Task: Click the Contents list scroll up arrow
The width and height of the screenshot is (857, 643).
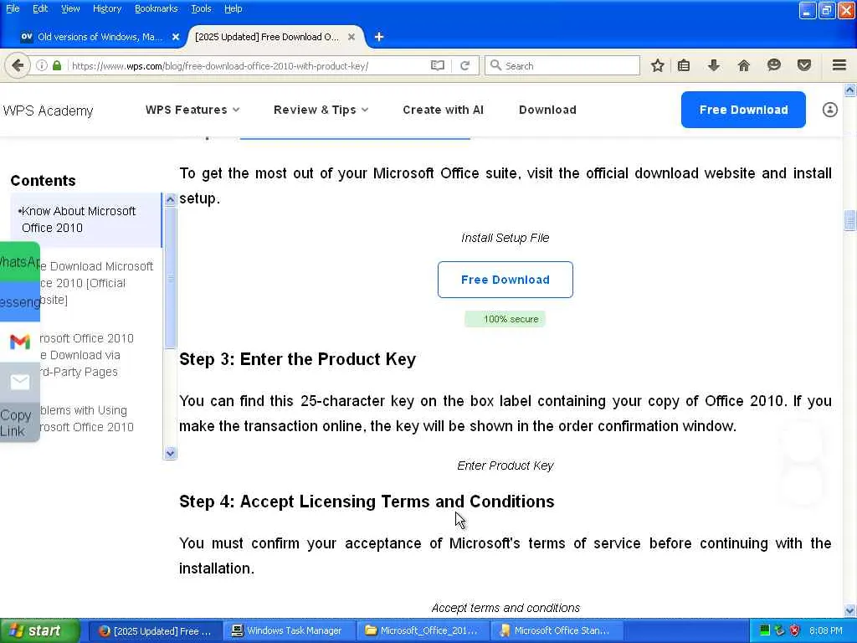Action: [170, 199]
